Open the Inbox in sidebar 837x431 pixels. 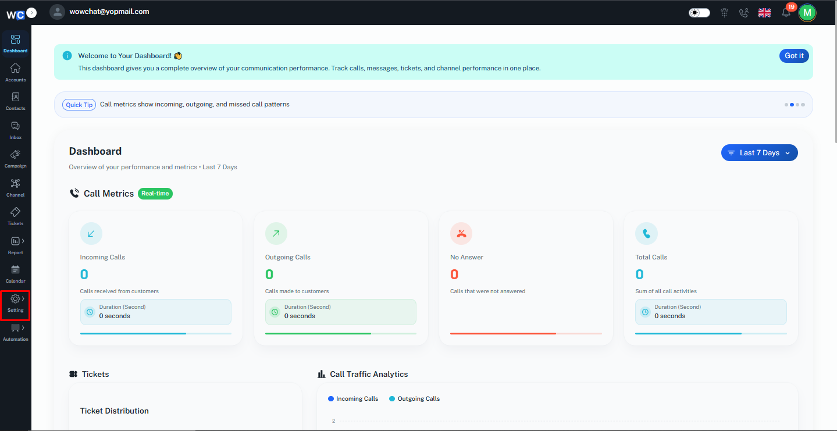coord(15,130)
